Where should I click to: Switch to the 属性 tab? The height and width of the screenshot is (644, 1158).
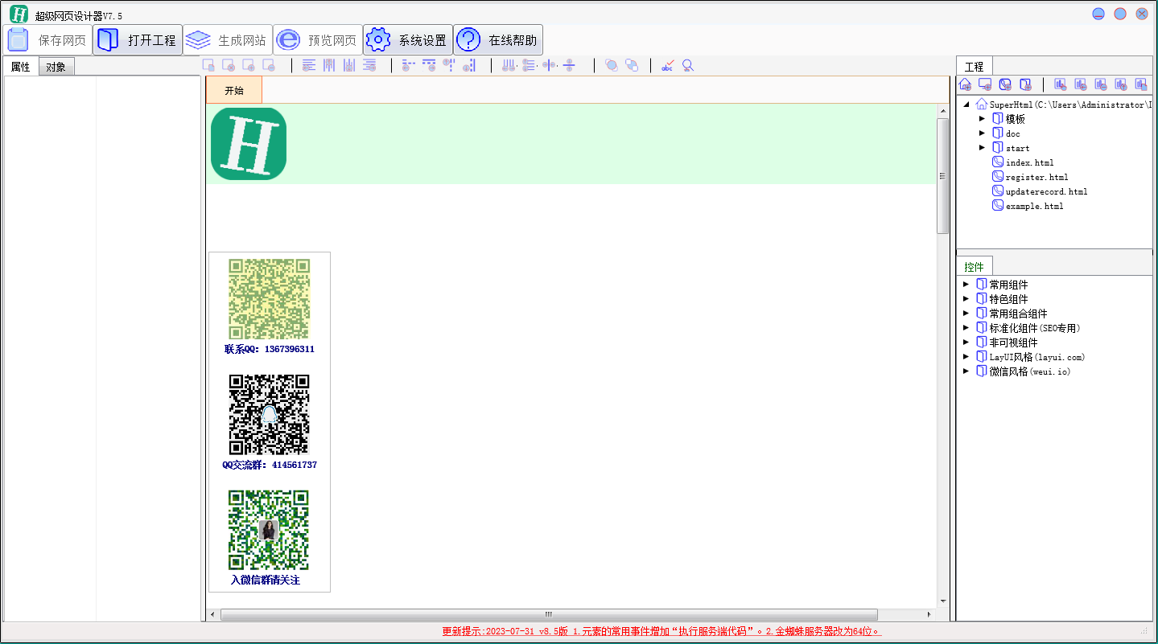tap(21, 67)
